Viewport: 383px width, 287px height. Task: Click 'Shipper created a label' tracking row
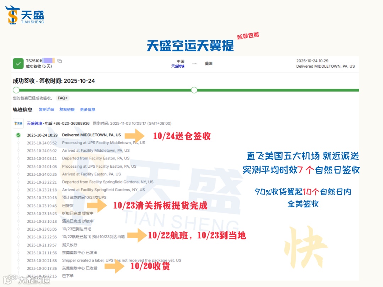pos(104,261)
